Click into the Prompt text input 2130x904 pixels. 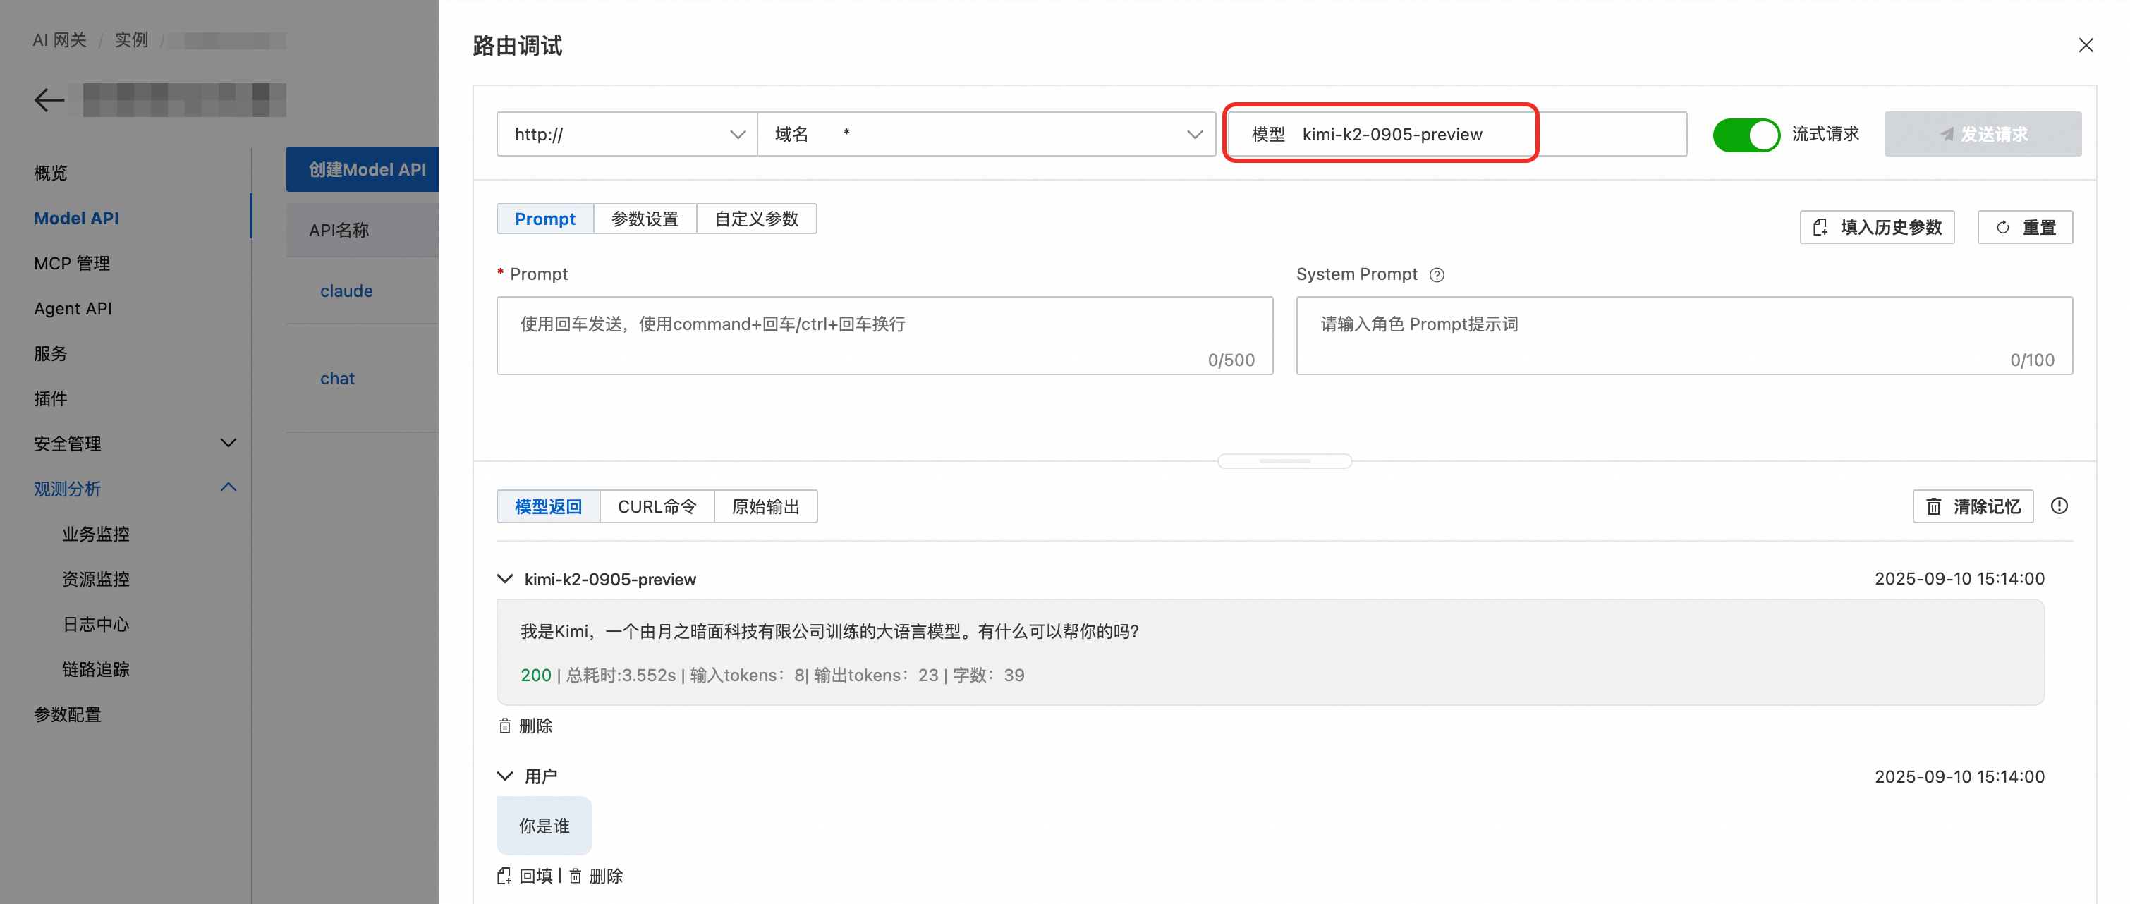(884, 336)
